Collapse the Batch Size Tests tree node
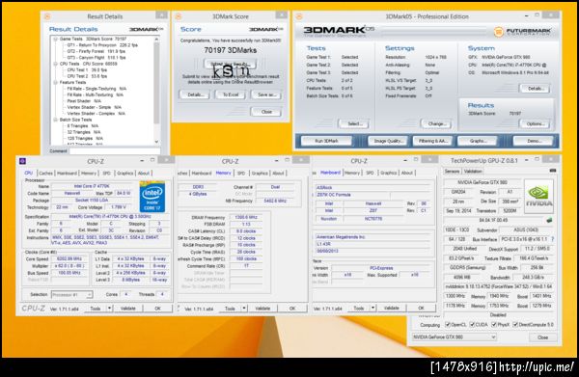Viewport: 579px width, 377px height. pos(55,120)
